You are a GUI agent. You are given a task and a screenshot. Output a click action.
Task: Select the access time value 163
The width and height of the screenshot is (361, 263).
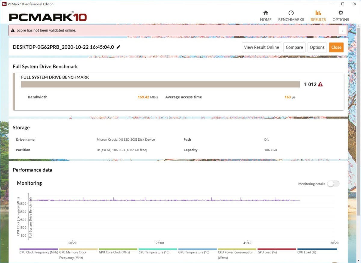287,97
